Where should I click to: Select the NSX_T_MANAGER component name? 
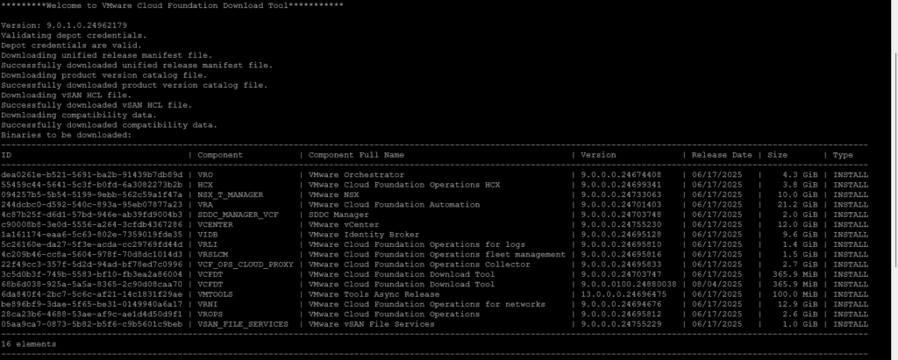coord(230,194)
